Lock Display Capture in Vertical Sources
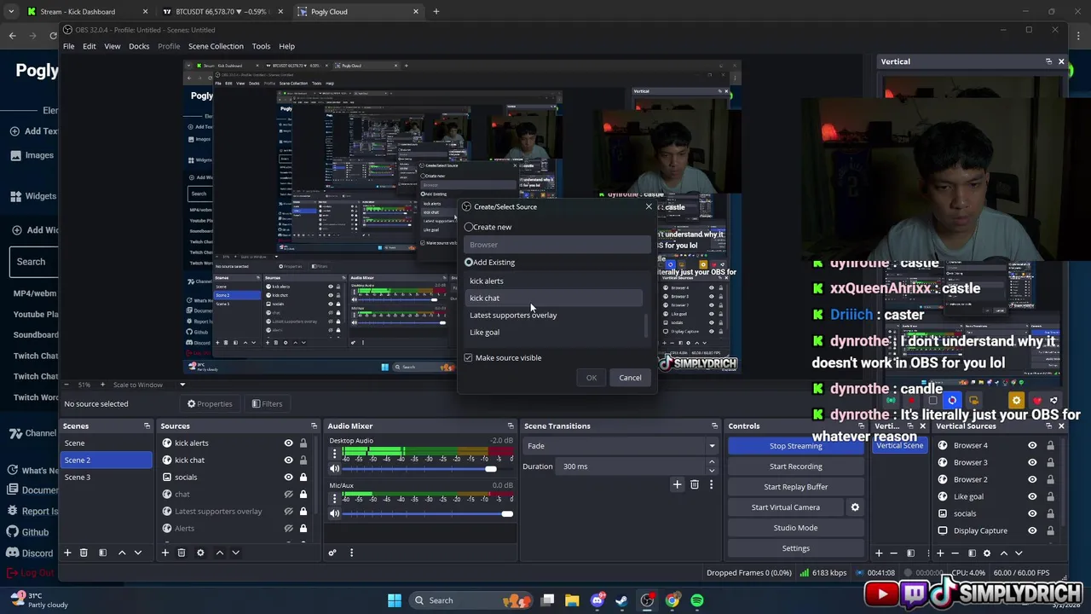Image resolution: width=1091 pixels, height=614 pixels. [x=1050, y=530]
